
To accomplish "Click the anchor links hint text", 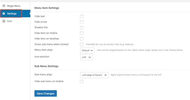I will tap(110, 44).
